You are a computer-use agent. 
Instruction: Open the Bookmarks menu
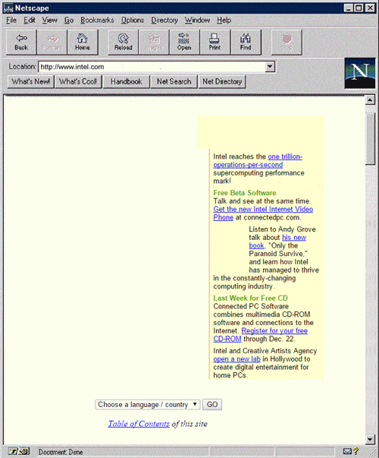97,21
